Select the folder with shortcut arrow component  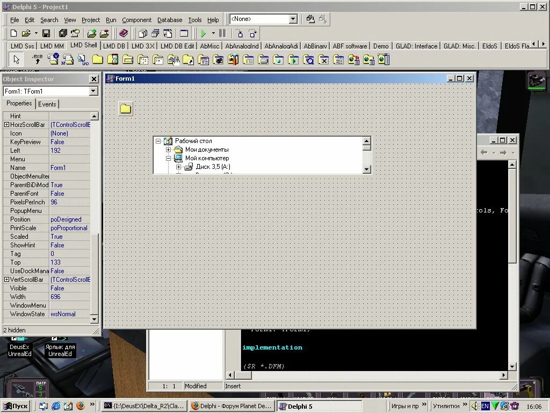(188, 59)
